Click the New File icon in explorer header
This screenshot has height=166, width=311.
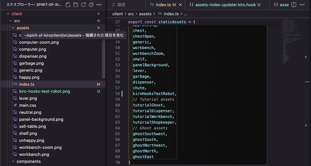tap(68, 5)
